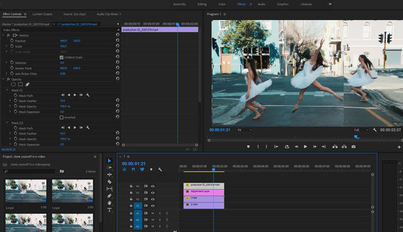Enable the Inverted checkbox for Mask (1)
This screenshot has height=232, width=403.
coord(62,117)
